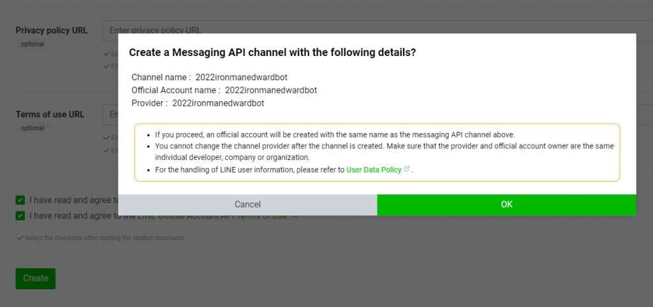This screenshot has height=307, width=653.
Task: Click the optional tag under Privacy policy URL
Action: click(x=33, y=44)
